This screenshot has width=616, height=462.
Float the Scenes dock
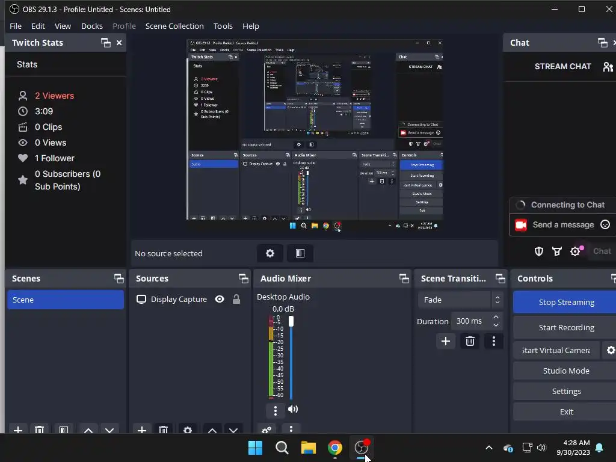click(119, 279)
